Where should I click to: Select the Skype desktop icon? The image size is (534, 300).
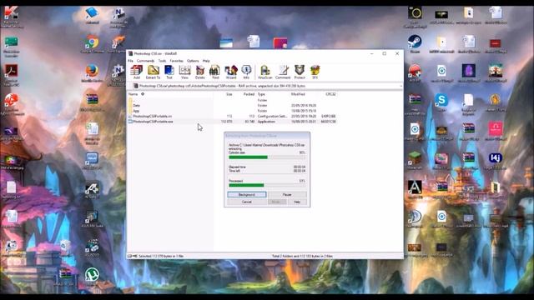pos(441,102)
